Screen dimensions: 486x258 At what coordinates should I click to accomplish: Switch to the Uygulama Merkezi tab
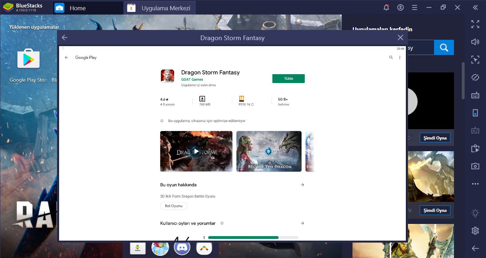160,8
